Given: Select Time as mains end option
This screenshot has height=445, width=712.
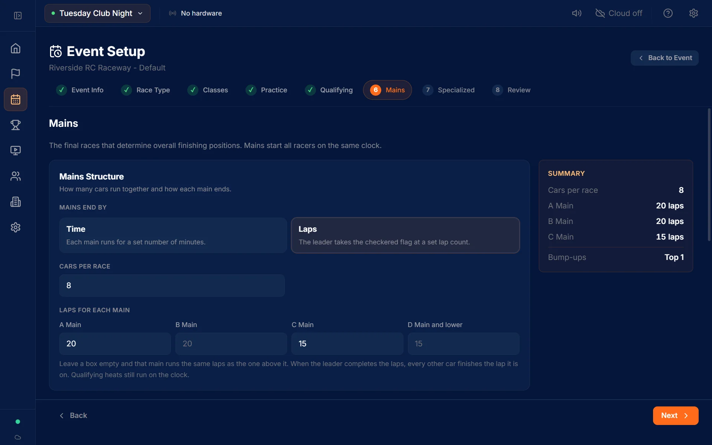Looking at the screenshot, I should pos(173,235).
